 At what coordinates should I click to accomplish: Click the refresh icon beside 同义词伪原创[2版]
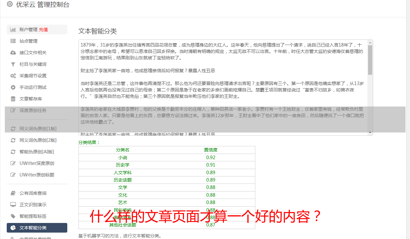point(13,140)
